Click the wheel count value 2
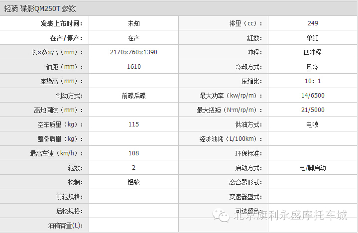 (x=134, y=168)
